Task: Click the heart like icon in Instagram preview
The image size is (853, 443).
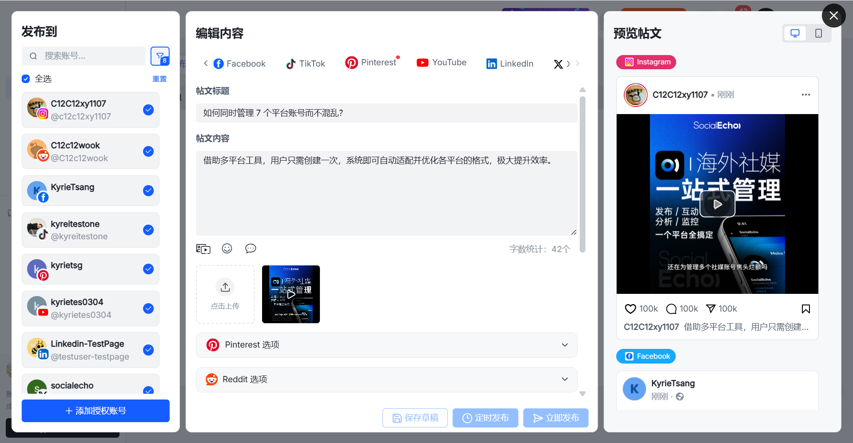Action: [x=630, y=309]
